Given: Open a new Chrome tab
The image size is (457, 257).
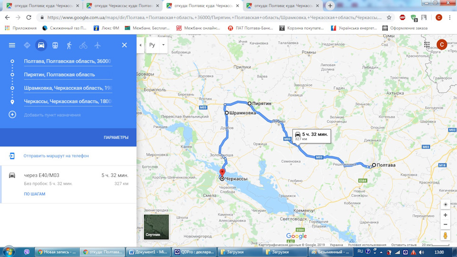Looking at the screenshot, I should click(330, 6).
